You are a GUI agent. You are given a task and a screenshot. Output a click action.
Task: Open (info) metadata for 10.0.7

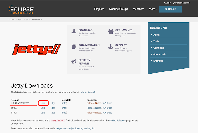point(64,108)
